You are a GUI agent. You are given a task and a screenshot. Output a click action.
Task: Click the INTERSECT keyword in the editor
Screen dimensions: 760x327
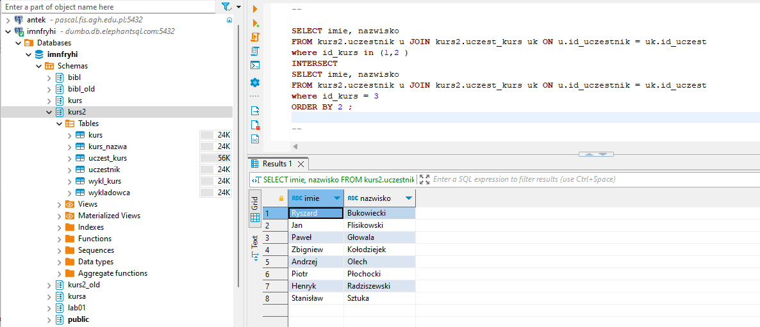[315, 63]
